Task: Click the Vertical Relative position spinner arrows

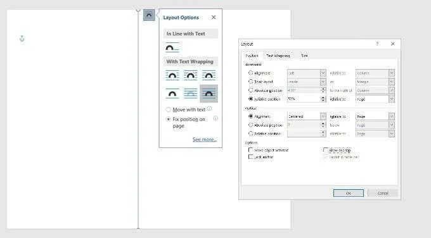Action: 323,134
